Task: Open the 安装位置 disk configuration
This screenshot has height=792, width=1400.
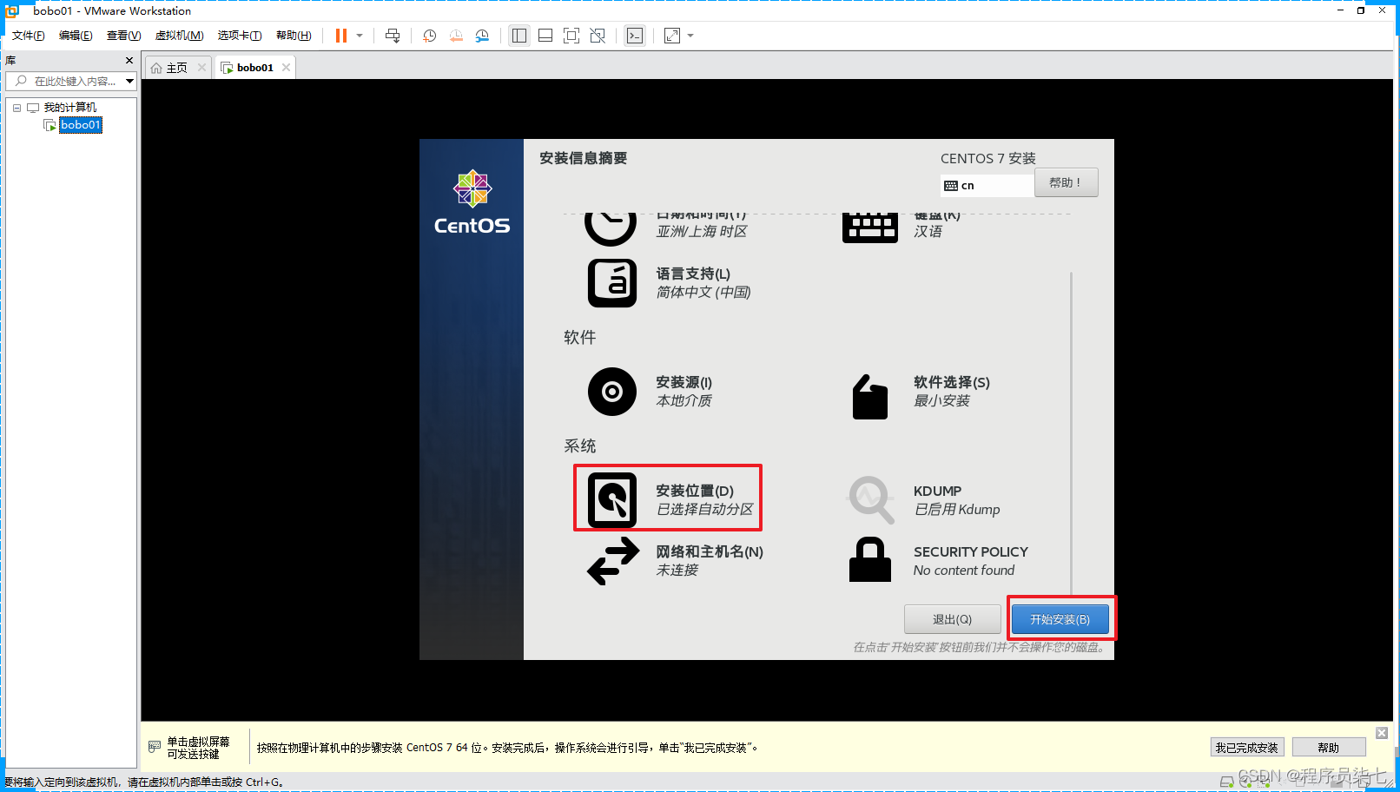Action: [667, 498]
